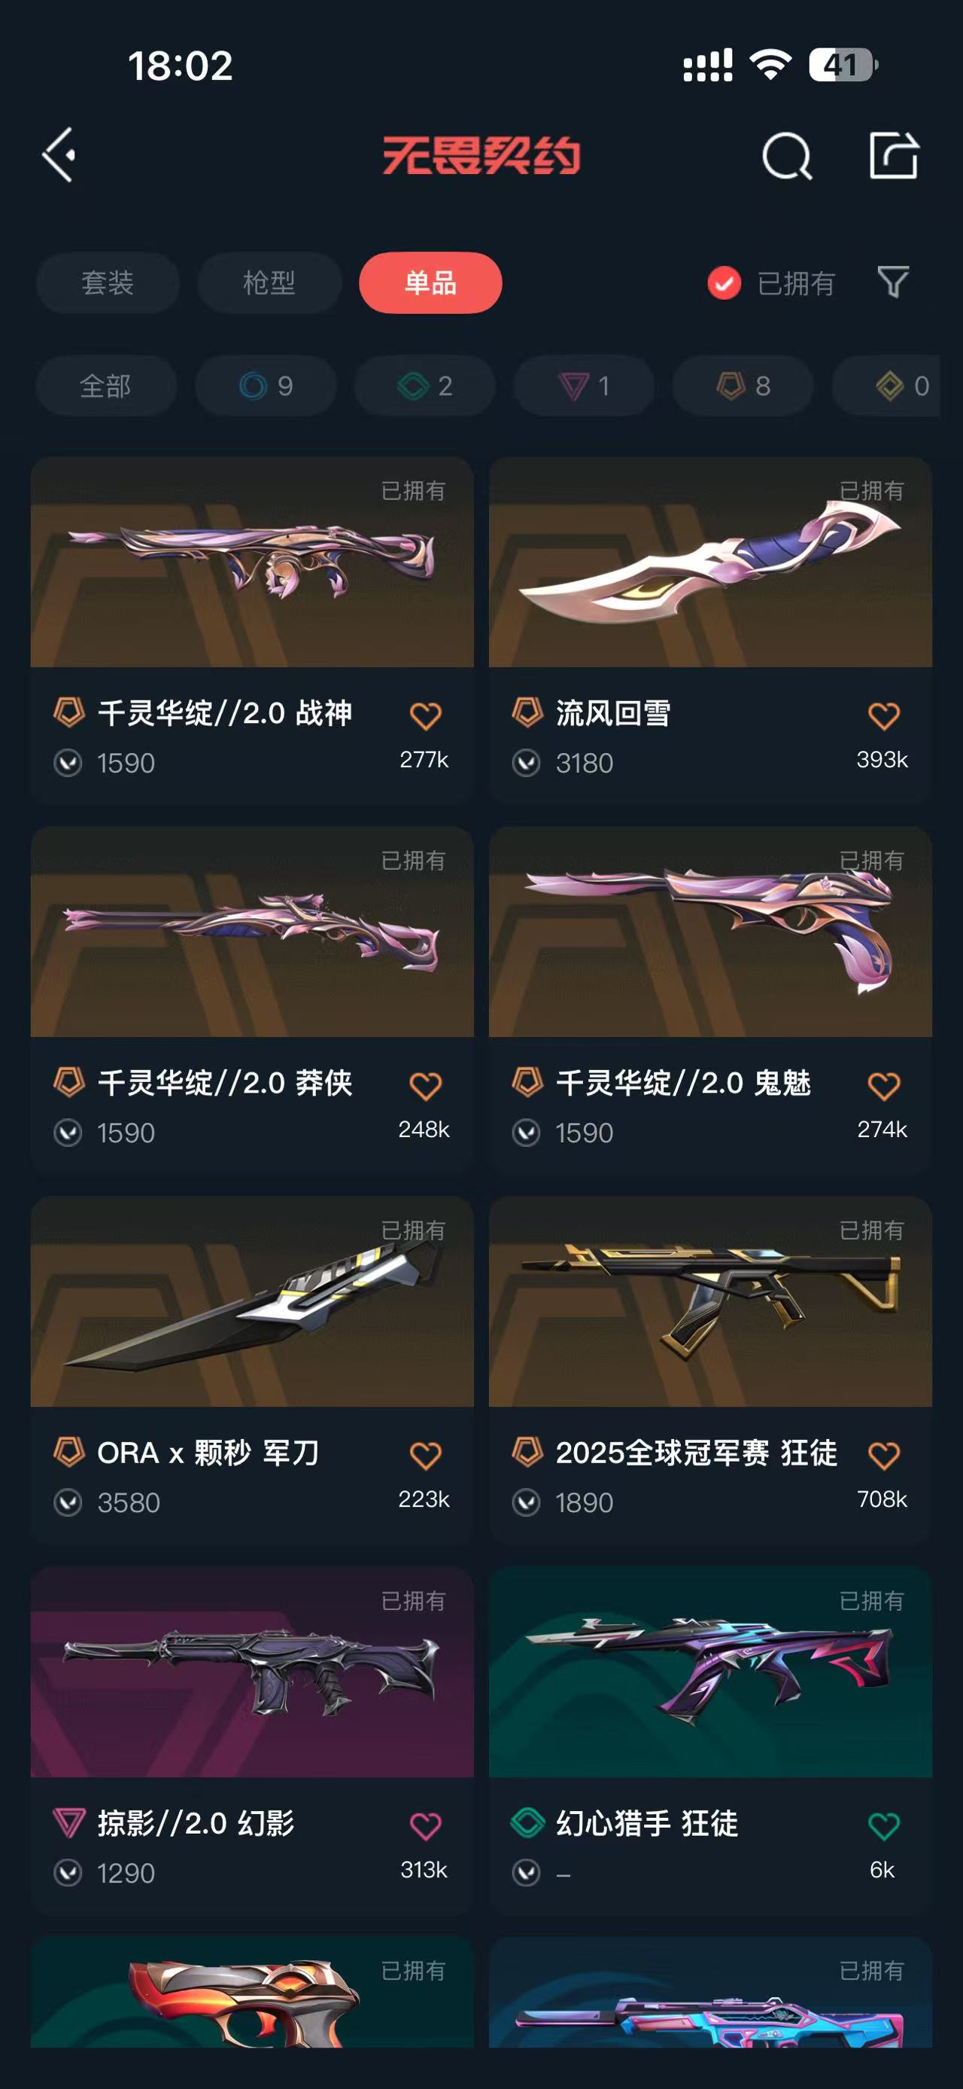Tap the green heart on 幻心猎手 狂徒

(883, 1826)
